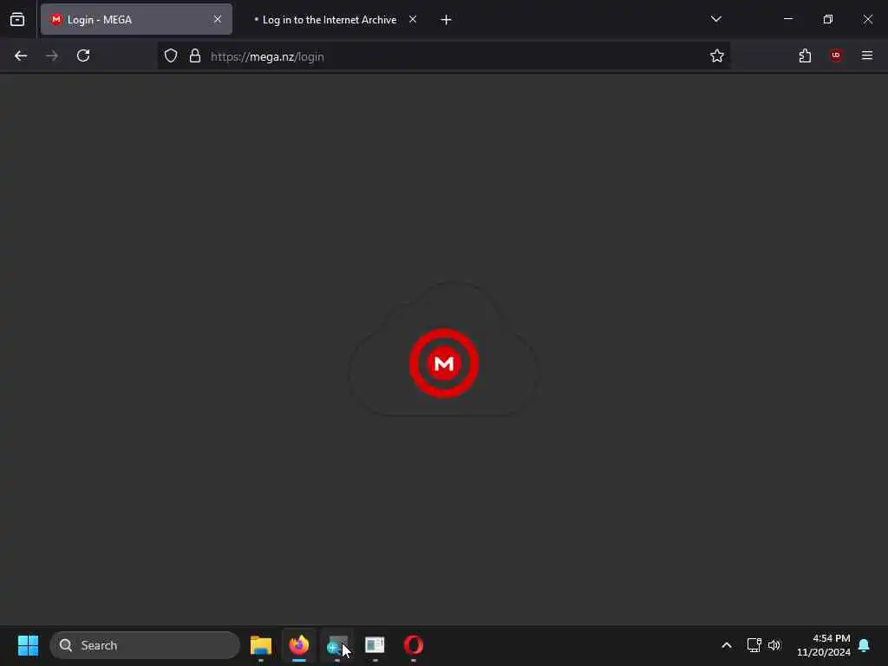Open the network status tray icon
The width and height of the screenshot is (888, 666).
pyautogui.click(x=754, y=645)
